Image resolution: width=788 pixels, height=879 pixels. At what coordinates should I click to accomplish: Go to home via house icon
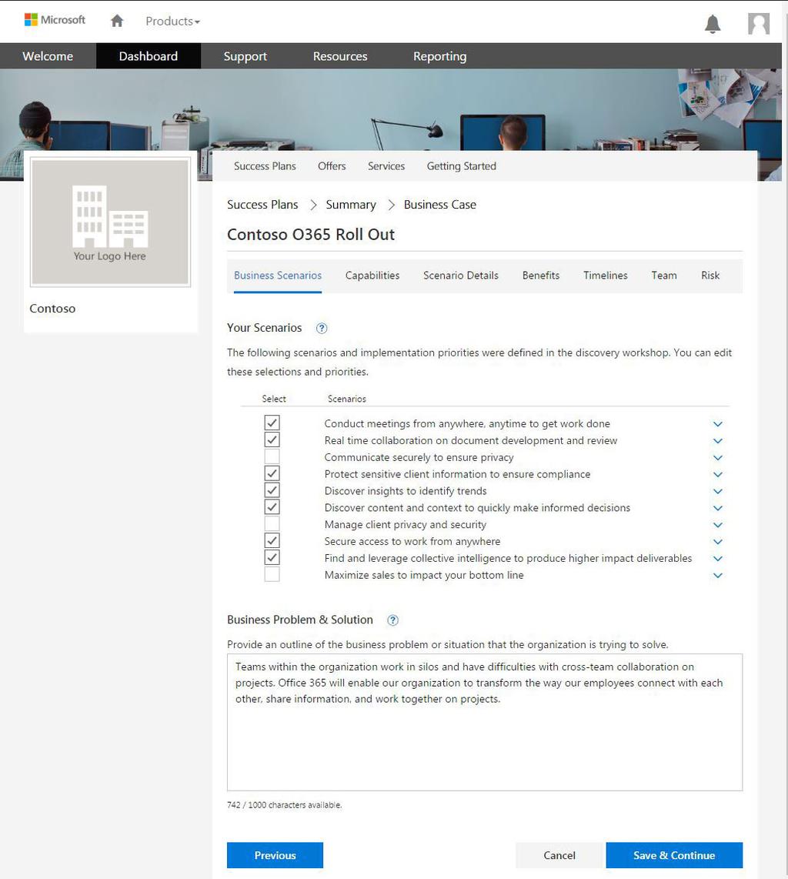tap(116, 21)
